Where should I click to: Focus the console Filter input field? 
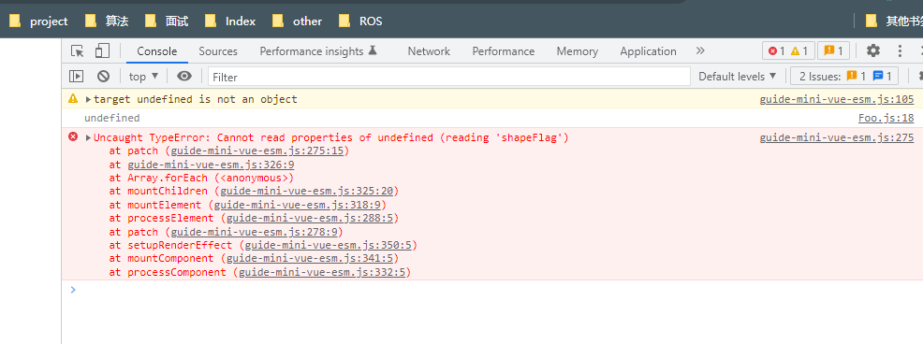[449, 77]
